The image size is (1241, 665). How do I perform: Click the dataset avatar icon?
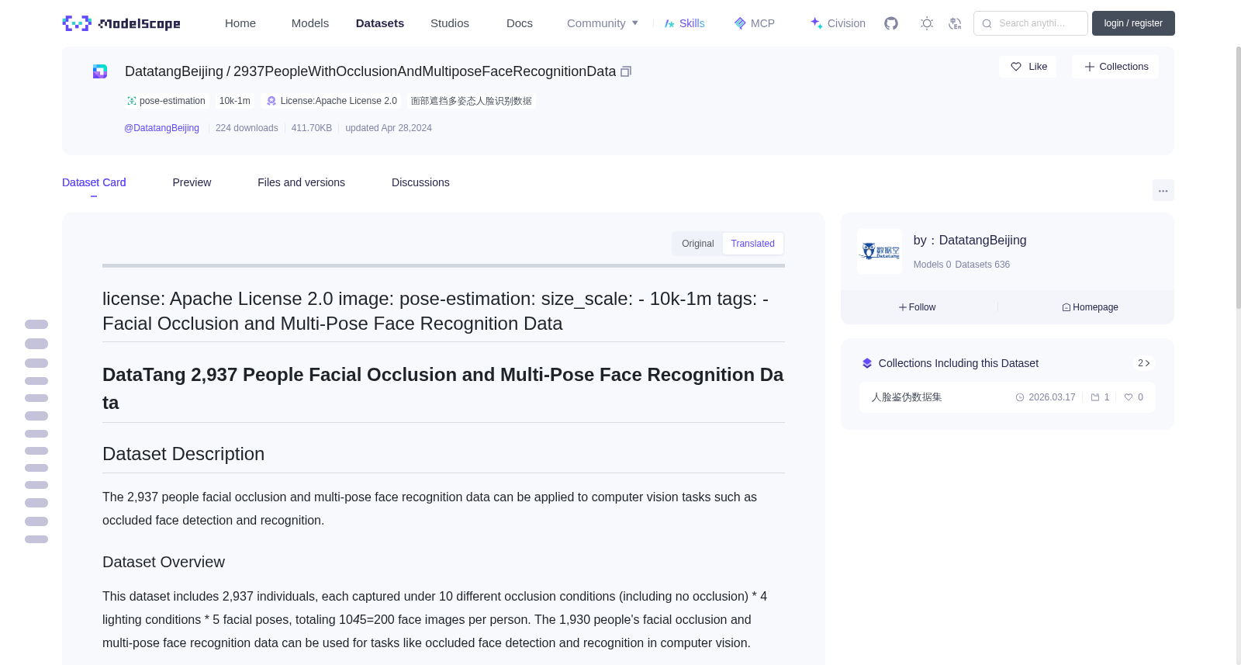click(x=100, y=71)
